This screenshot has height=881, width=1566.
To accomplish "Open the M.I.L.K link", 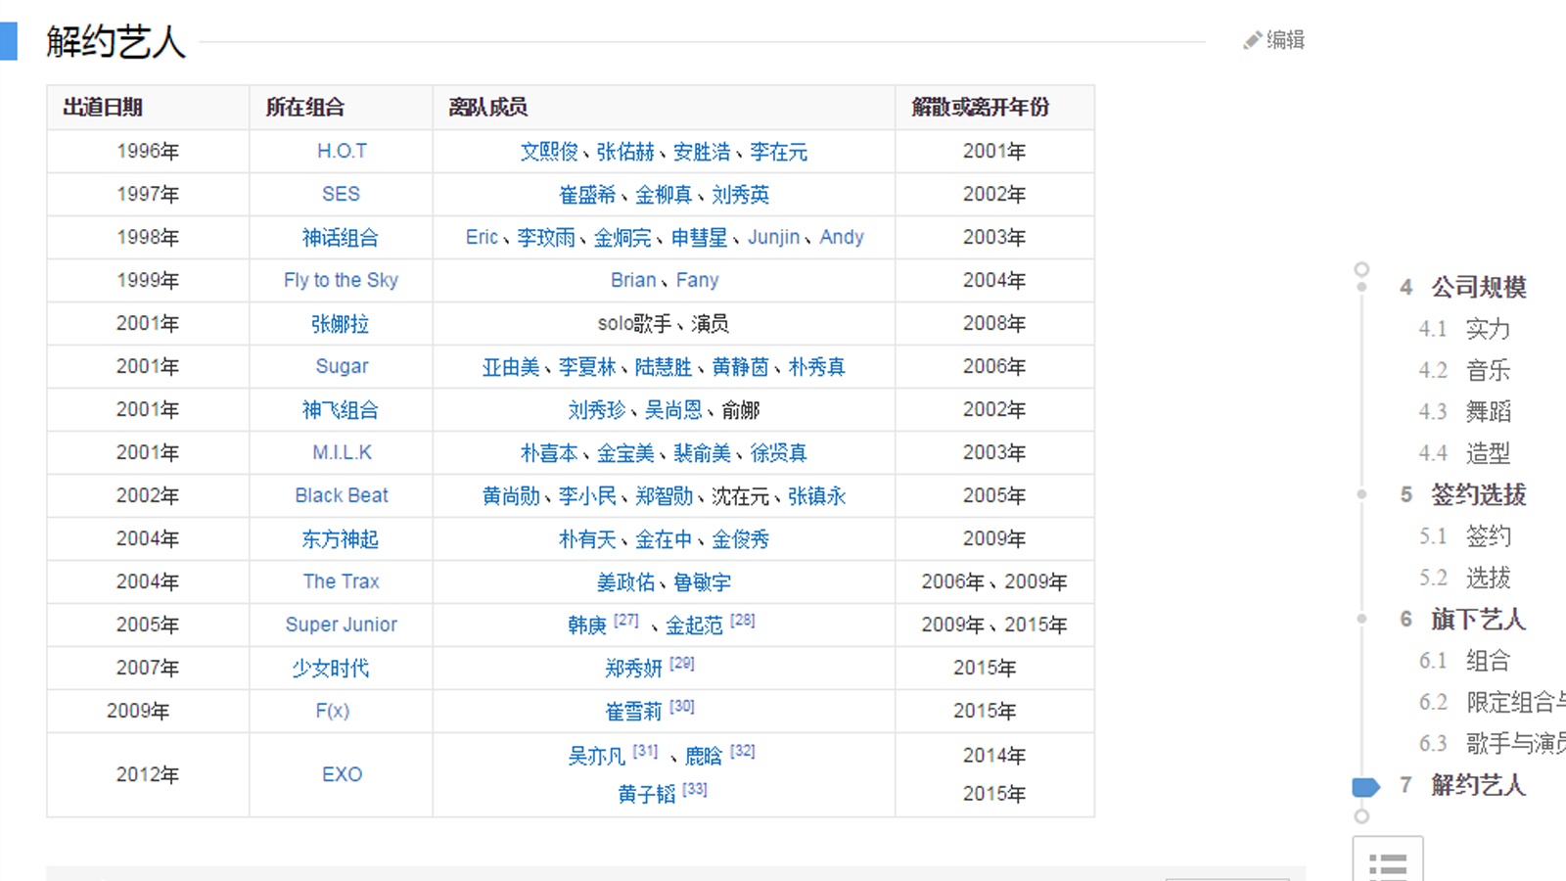I will pyautogui.click(x=342, y=453).
